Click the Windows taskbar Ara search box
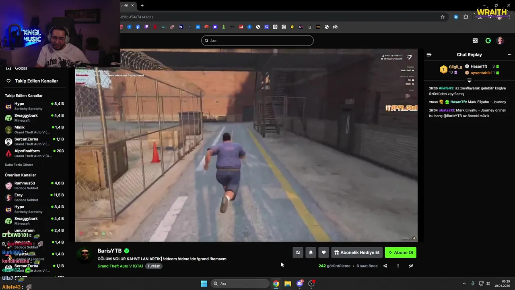The height and width of the screenshot is (290, 515). (240, 284)
